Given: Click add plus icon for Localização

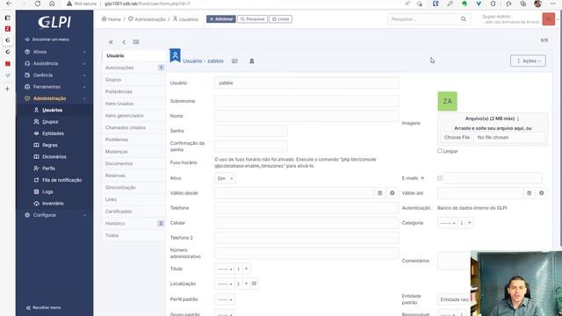Looking at the screenshot, I should pyautogui.click(x=246, y=284).
